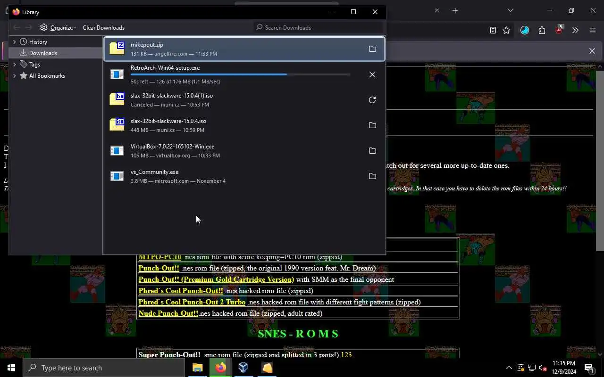The width and height of the screenshot is (604, 377).
Task: Click the RetroArch-Win64-setup.exe file icon
Action: click(x=117, y=74)
